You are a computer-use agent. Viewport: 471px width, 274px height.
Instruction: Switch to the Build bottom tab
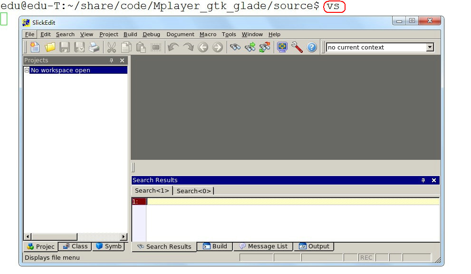215,246
